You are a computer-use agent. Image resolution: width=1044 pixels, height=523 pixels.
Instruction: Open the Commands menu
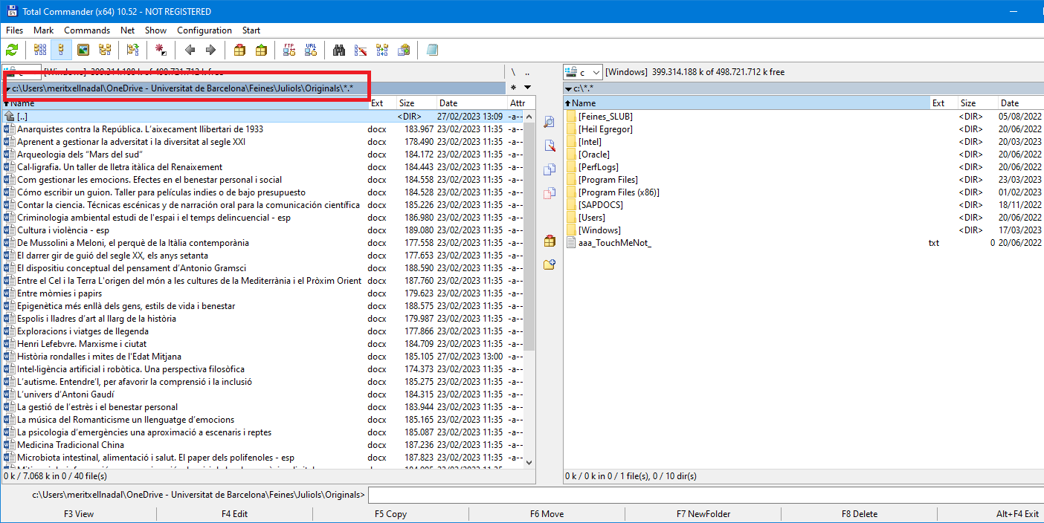coord(87,30)
